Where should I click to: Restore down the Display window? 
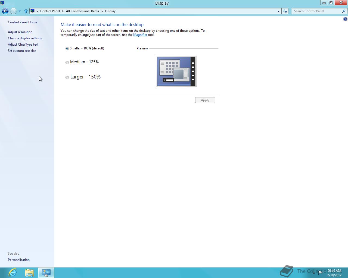[x=331, y=3]
